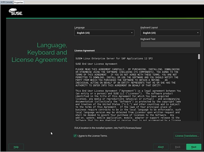Open the Help button
The image size is (204, 152).
tap(16, 147)
